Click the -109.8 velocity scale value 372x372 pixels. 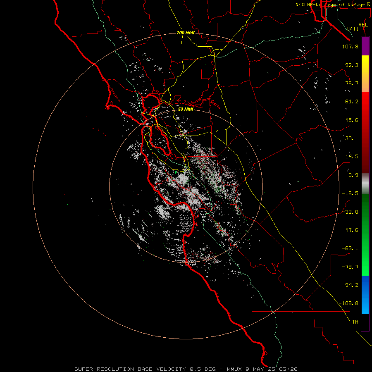(x=349, y=303)
